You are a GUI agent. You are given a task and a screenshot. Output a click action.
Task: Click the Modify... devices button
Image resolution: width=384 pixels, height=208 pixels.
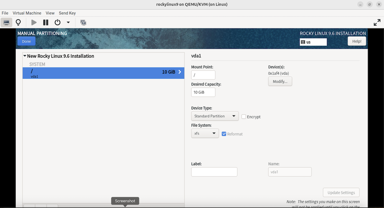[x=280, y=81]
